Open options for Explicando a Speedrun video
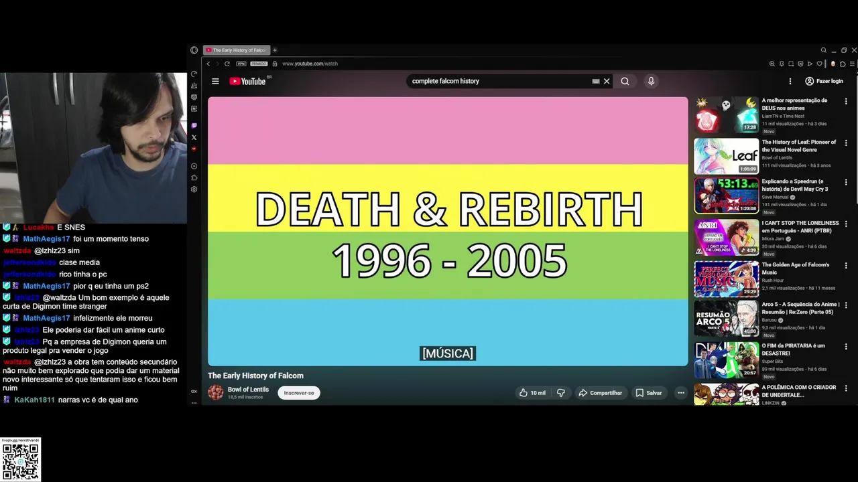This screenshot has height=482, width=858. coord(846,182)
